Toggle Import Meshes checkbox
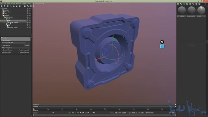 tap(2, 50)
